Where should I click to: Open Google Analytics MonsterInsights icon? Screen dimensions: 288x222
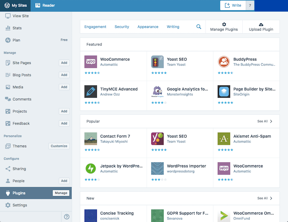(157, 91)
